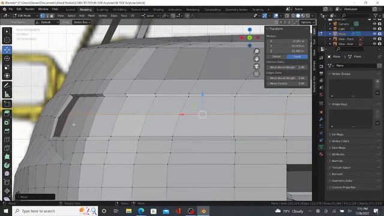This screenshot has width=384, height=216.
Task: Open the Modifiers wrench properties tab
Action: point(322,119)
